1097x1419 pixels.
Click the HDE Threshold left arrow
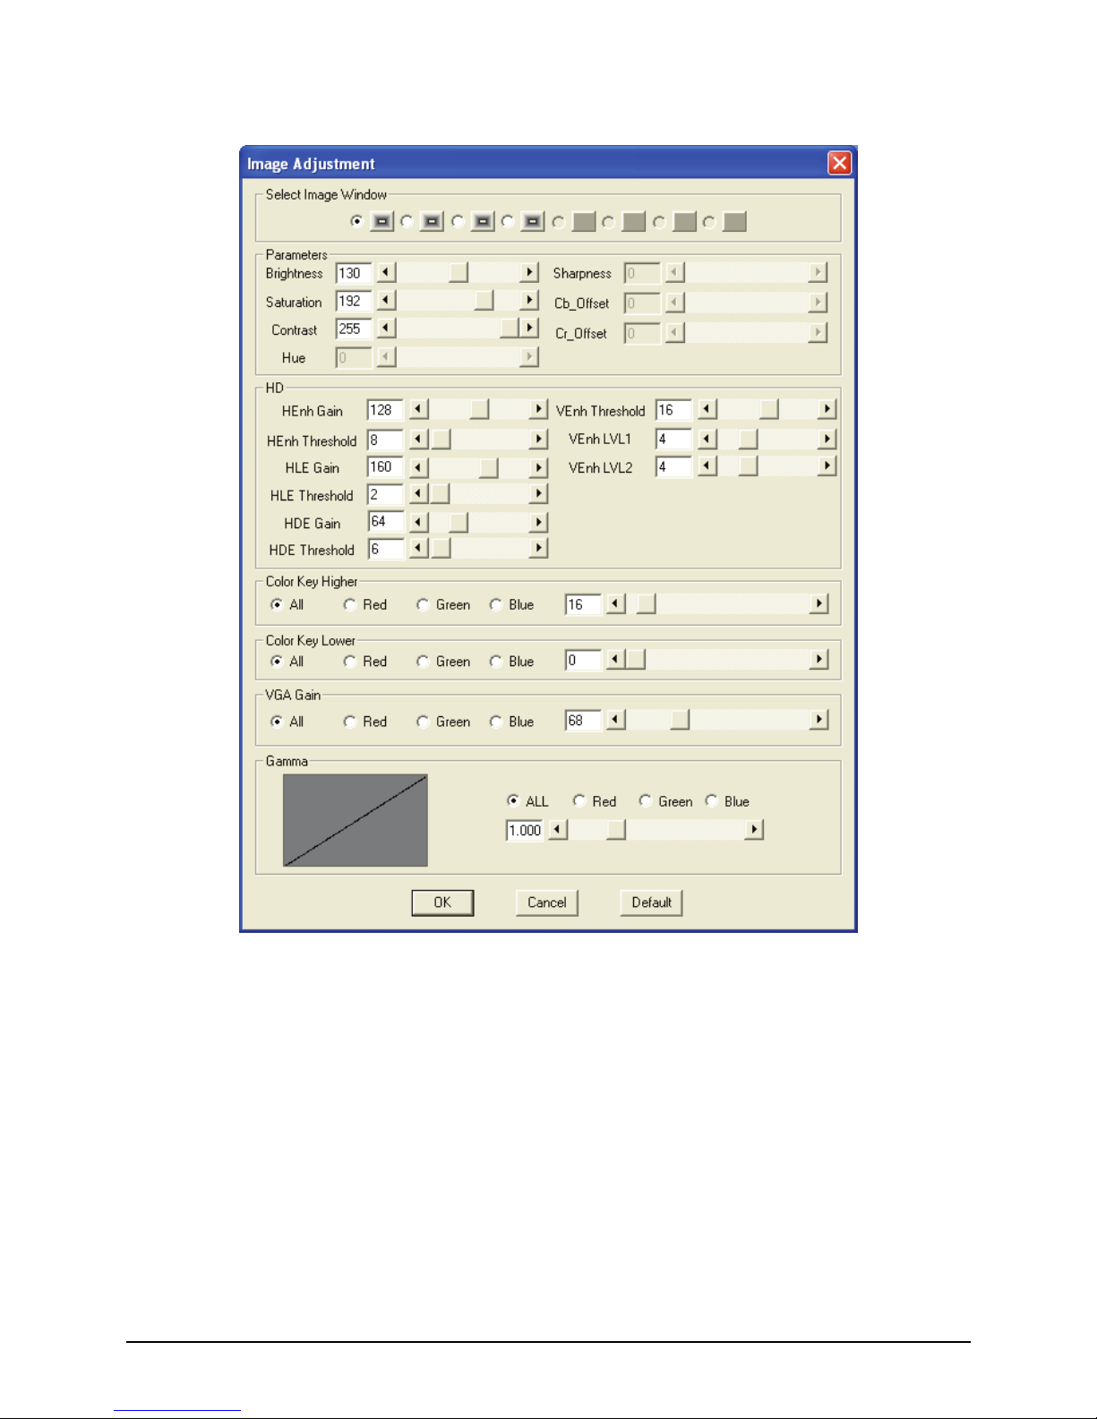point(419,548)
